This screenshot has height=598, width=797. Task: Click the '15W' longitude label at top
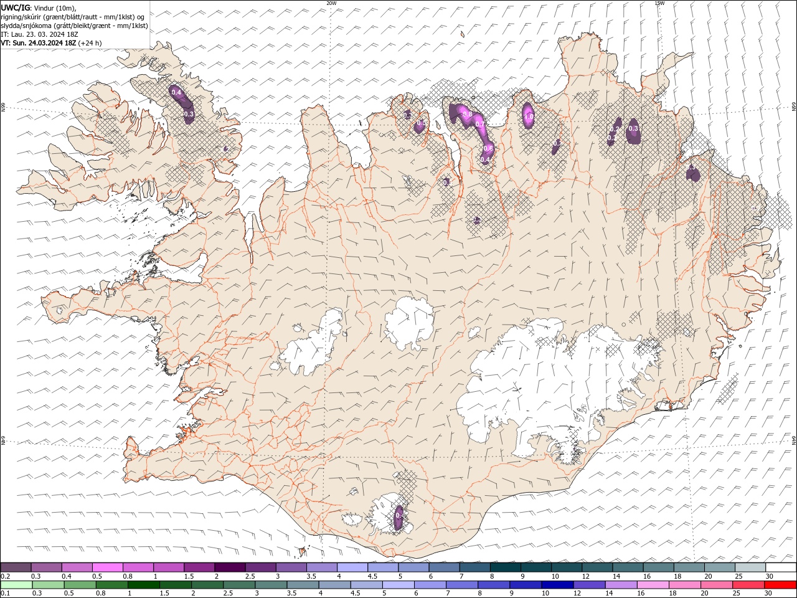[x=659, y=3]
